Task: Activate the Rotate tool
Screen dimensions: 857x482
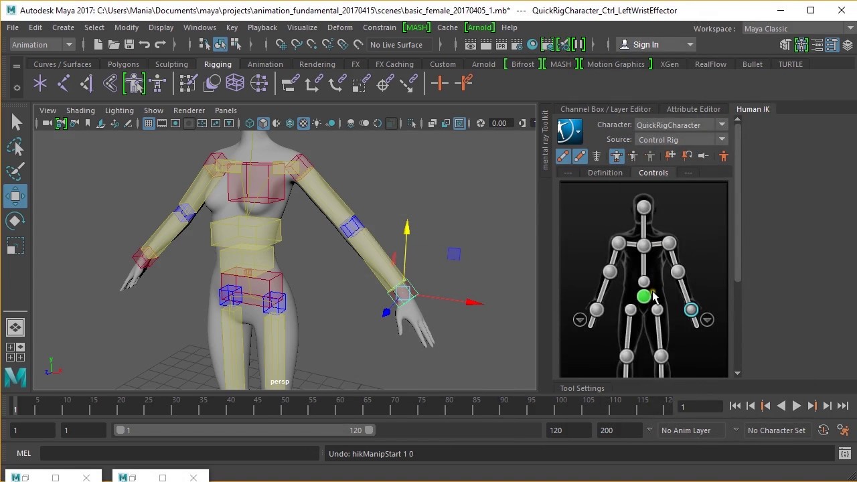Action: pos(15,221)
